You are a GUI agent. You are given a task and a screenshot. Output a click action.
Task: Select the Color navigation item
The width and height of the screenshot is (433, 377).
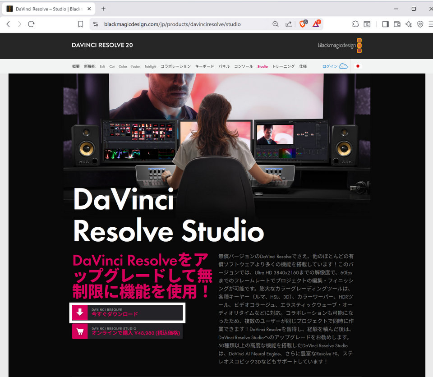coord(123,67)
